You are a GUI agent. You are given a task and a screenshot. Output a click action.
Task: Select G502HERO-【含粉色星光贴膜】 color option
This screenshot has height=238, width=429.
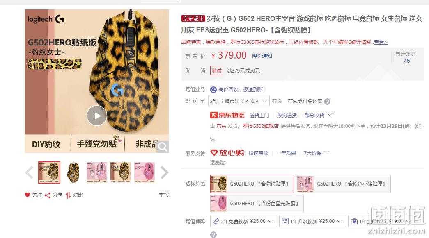(257, 203)
